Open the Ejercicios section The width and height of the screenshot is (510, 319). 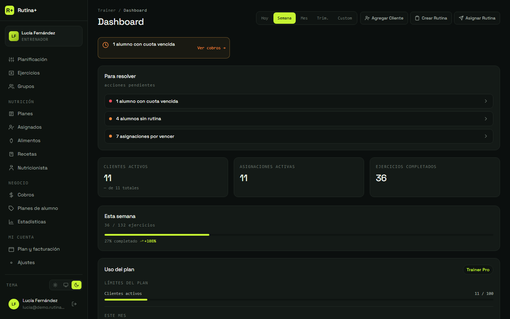point(44,73)
